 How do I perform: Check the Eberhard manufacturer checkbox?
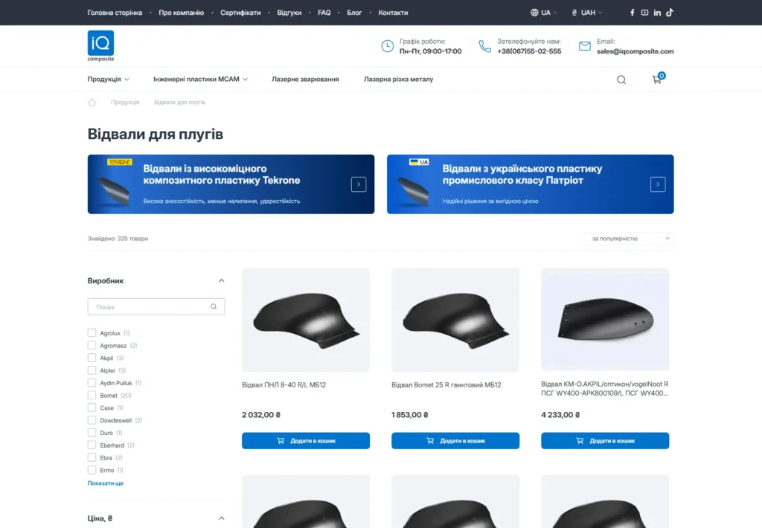(x=92, y=445)
